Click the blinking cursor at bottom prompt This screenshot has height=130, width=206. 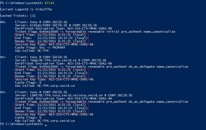[x=46, y=125]
